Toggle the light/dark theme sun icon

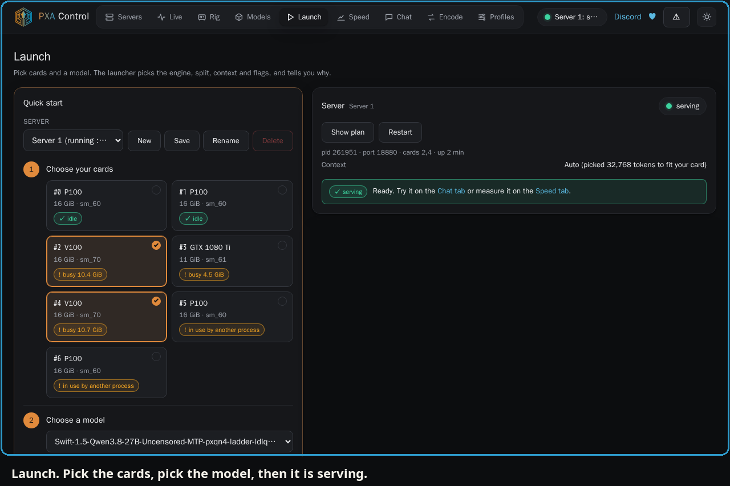tap(707, 17)
